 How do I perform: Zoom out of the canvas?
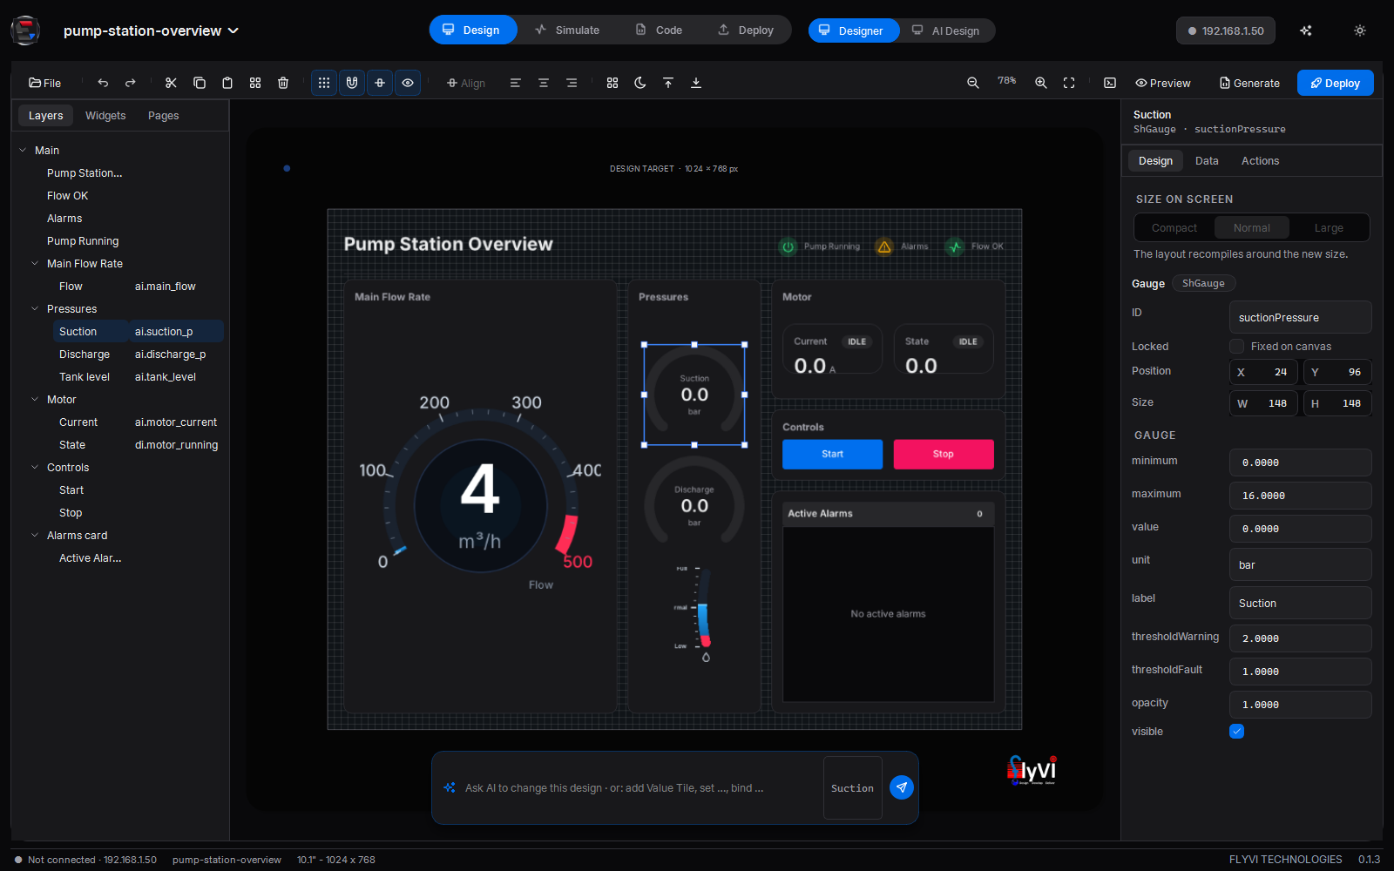973,83
